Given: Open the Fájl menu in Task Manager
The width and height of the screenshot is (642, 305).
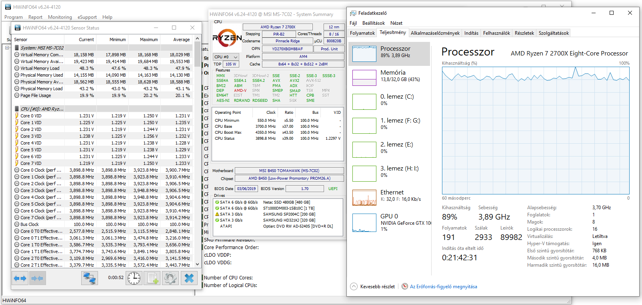Looking at the screenshot, I should (353, 23).
